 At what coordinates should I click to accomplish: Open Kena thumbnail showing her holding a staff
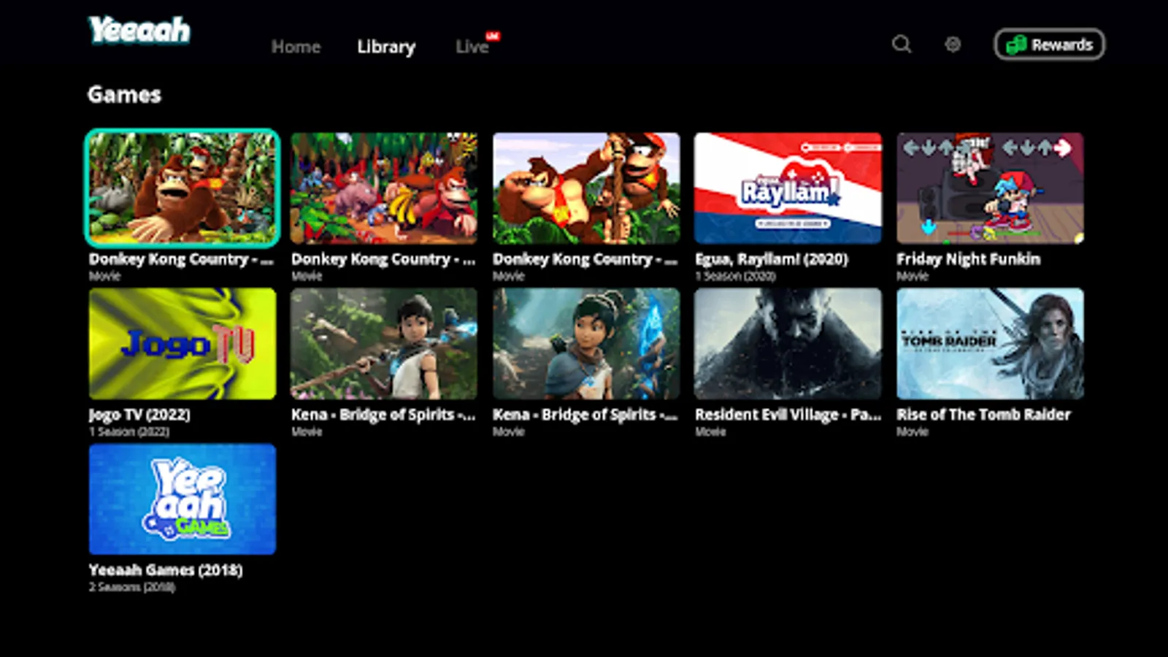point(384,344)
